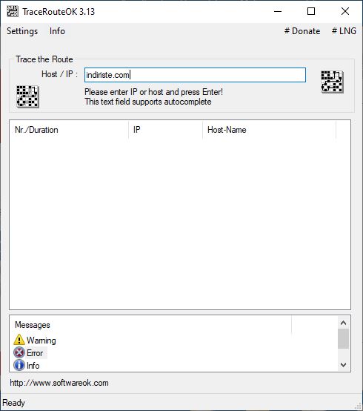Click the Messages scrollbar thumb
Viewport: 363px width, 411px height.
(x=344, y=338)
